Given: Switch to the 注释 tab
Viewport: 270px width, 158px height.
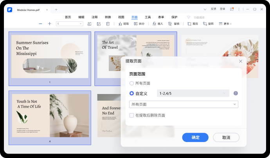Looking at the screenshot, I should pos(95,17).
